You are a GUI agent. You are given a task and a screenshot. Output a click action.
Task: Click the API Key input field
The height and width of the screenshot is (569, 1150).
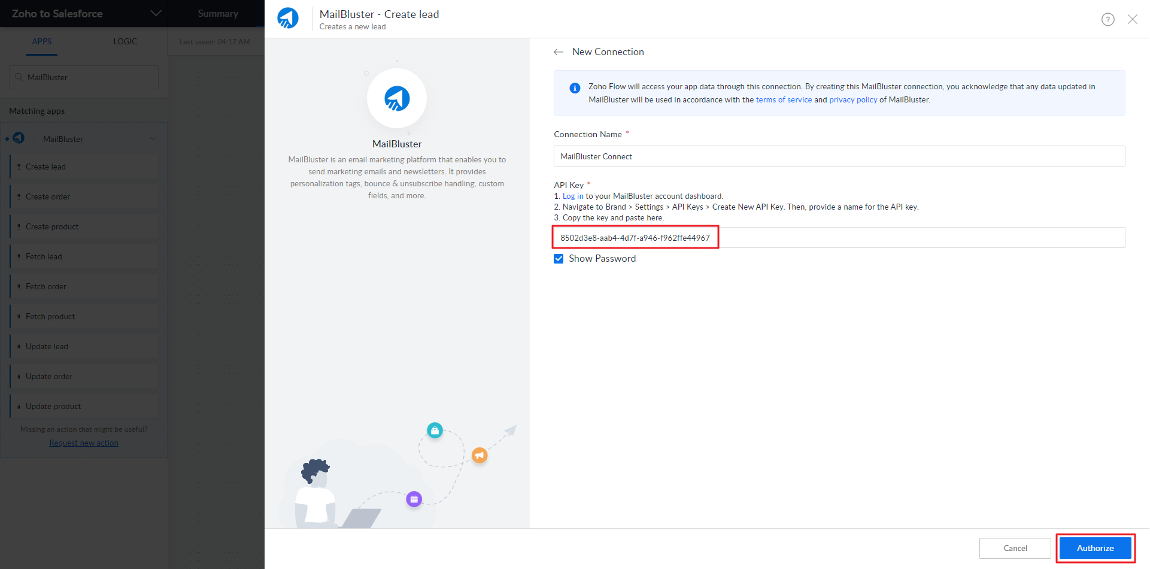click(839, 238)
